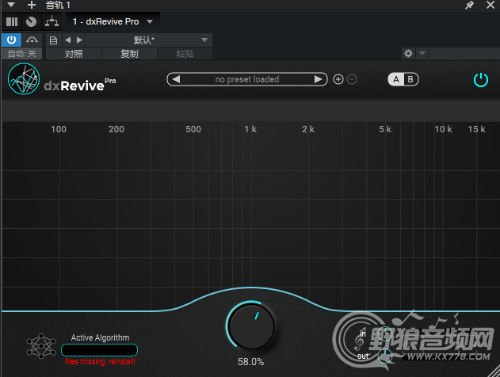The image size is (500, 377).
Task: Click the sidechain arc icon next to power
Action: (32, 40)
